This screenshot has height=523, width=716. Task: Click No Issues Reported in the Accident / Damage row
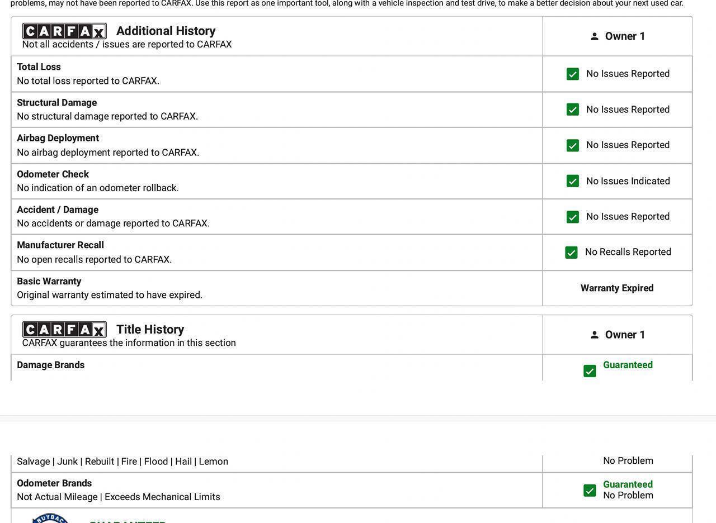(628, 216)
